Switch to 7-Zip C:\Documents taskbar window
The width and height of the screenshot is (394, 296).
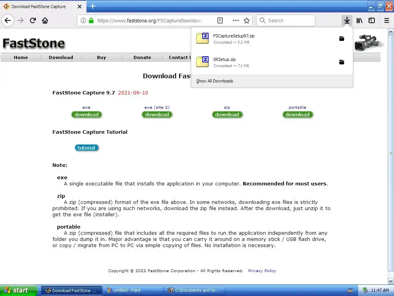pyautogui.click(x=194, y=291)
